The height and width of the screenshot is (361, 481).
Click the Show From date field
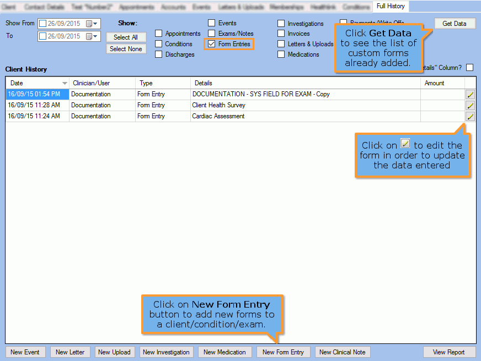[x=69, y=24]
